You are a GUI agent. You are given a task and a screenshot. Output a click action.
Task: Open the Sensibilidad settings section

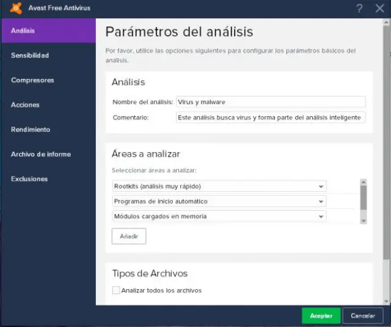pos(30,56)
